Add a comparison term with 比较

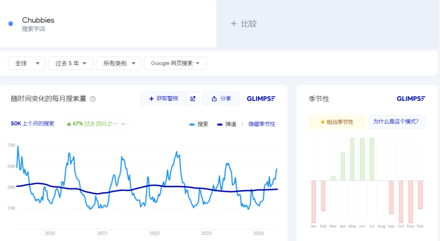pyautogui.click(x=329, y=24)
